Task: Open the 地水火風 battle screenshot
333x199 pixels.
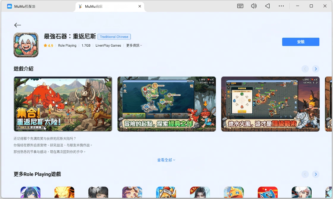Action: tap(270, 104)
